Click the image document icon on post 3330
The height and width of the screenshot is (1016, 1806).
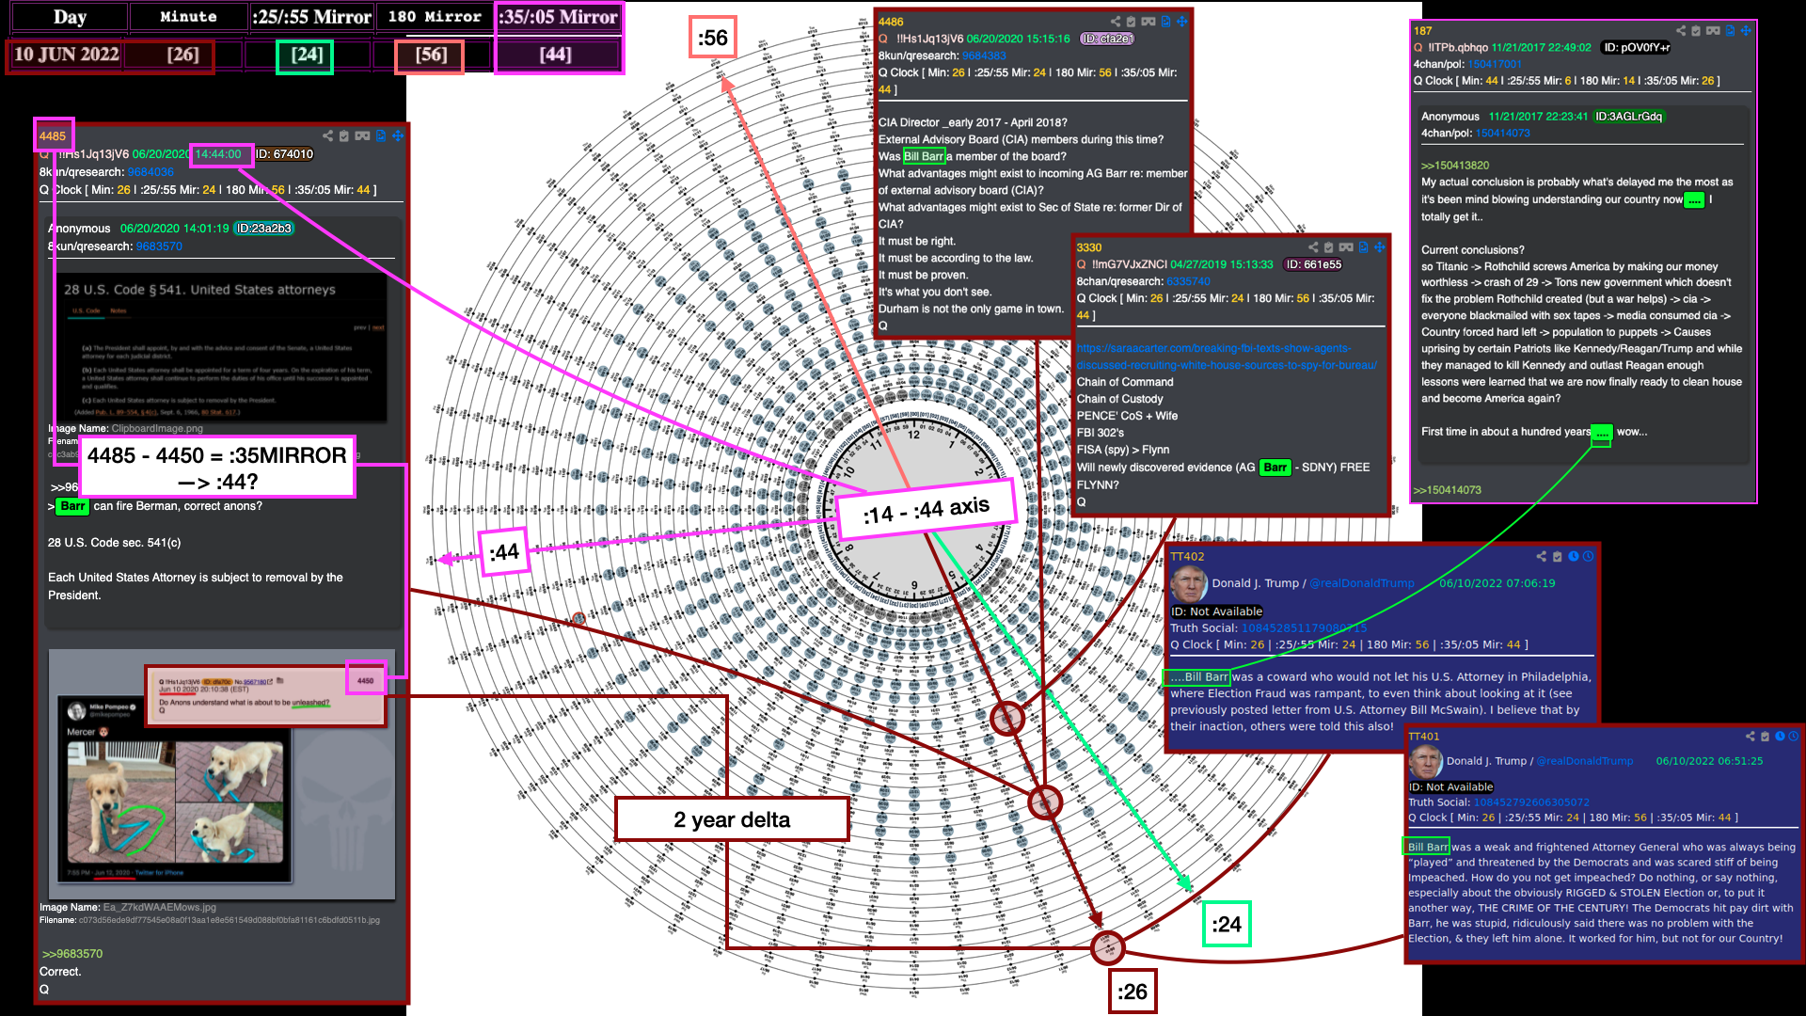(x=1364, y=247)
